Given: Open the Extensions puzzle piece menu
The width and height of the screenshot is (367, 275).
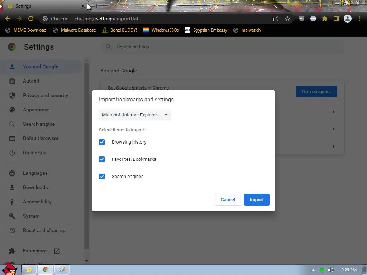Looking at the screenshot, I should (325, 19).
